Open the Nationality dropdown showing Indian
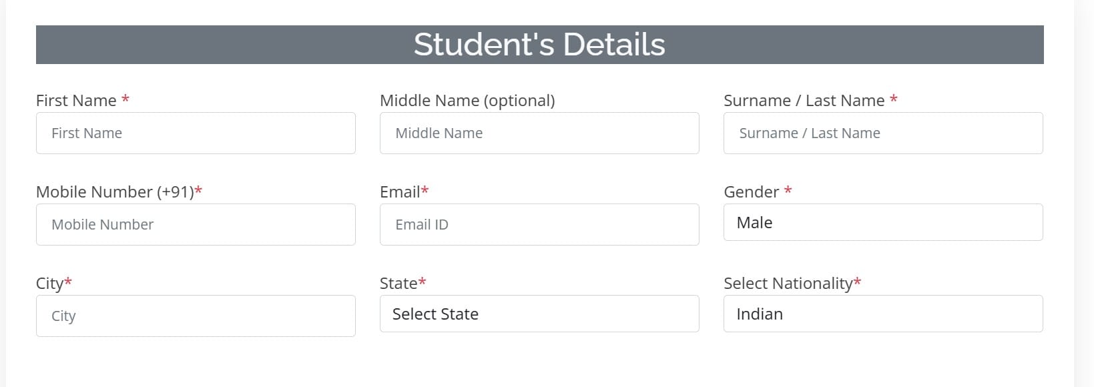This screenshot has height=387, width=1094. point(883,314)
